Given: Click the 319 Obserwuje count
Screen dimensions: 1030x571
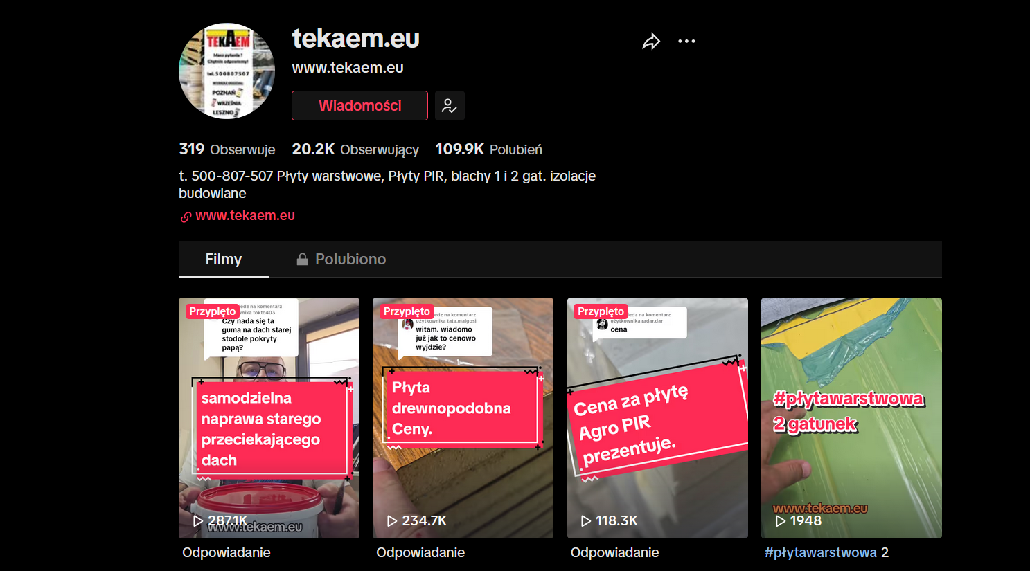Looking at the screenshot, I should coord(227,149).
